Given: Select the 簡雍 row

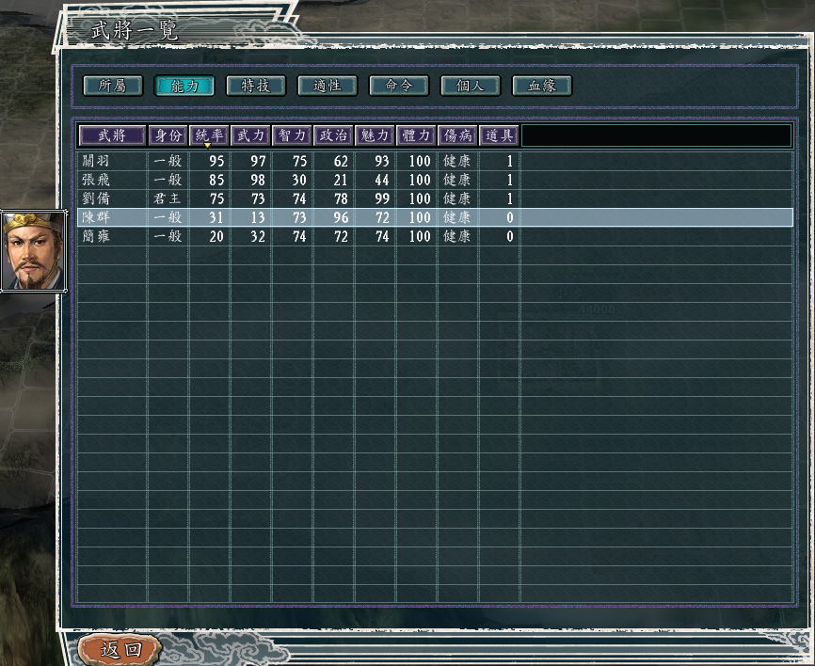Looking at the screenshot, I should click(435, 236).
